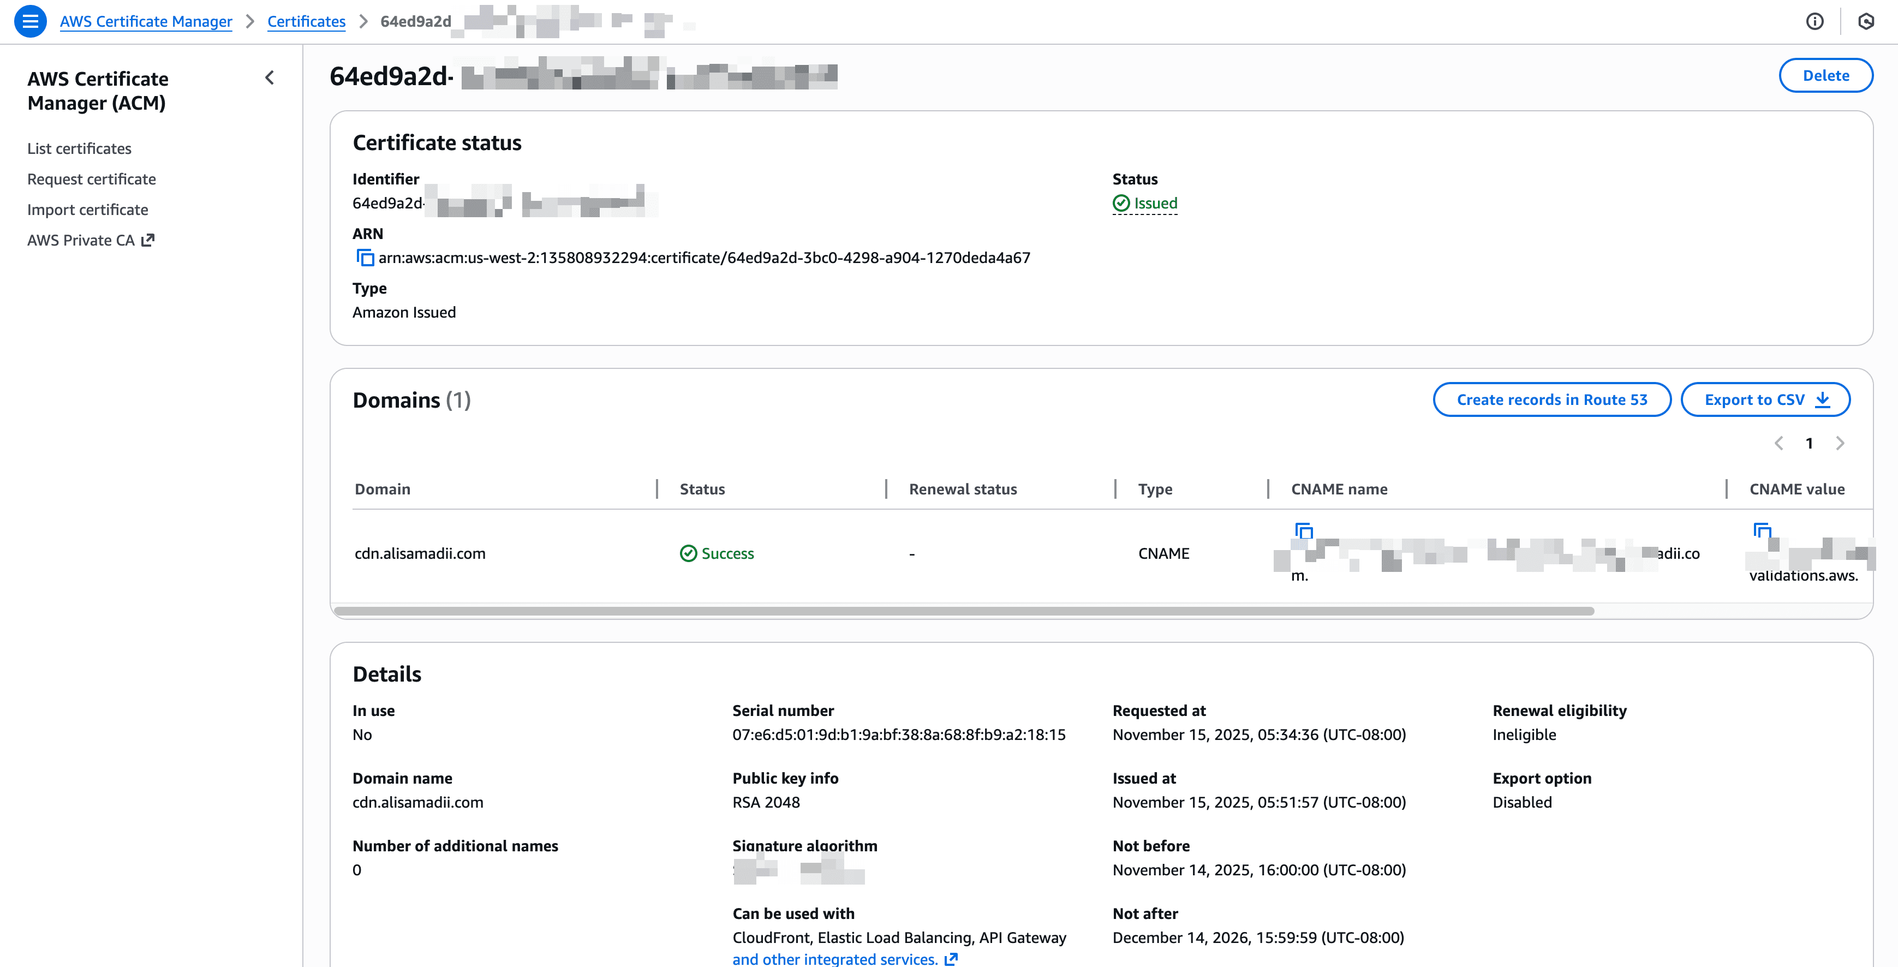Image resolution: width=1898 pixels, height=967 pixels.
Task: Click the hexagon settings icon top right
Action: tap(1866, 21)
